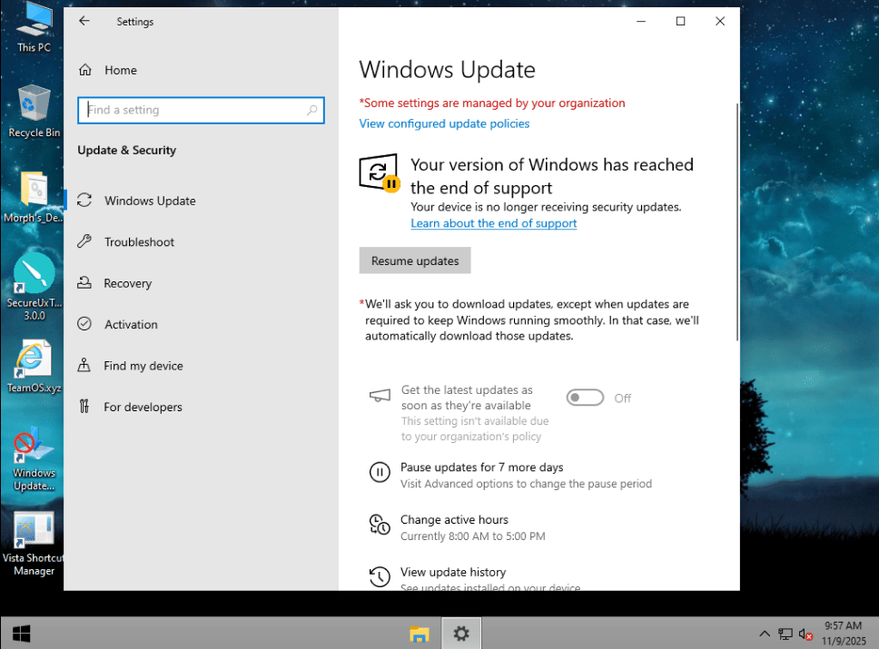This screenshot has height=649, width=879.
Task: Minimize the Settings window
Action: coord(641,21)
